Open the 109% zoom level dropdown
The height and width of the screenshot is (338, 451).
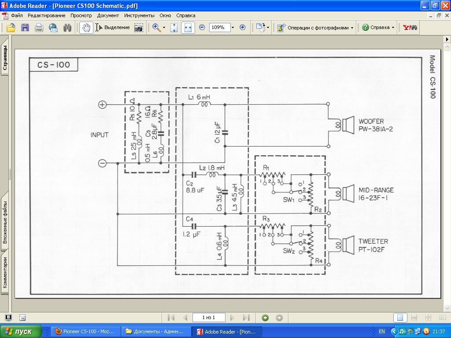[233, 27]
